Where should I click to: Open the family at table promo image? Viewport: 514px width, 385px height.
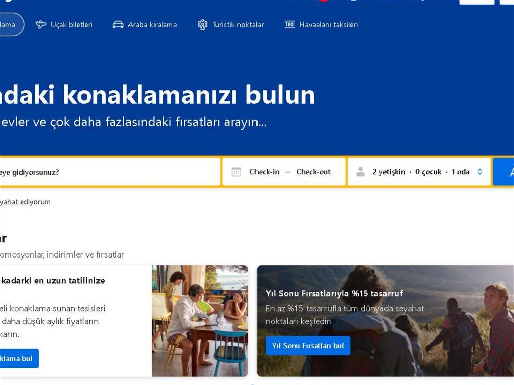click(x=200, y=321)
